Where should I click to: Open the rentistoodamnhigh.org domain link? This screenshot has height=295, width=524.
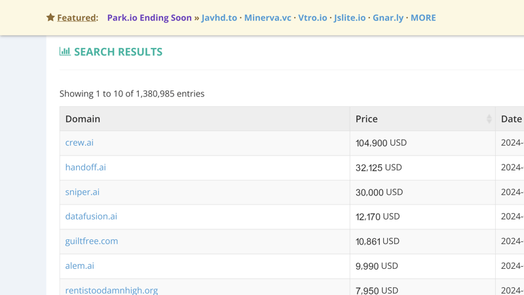click(x=111, y=290)
